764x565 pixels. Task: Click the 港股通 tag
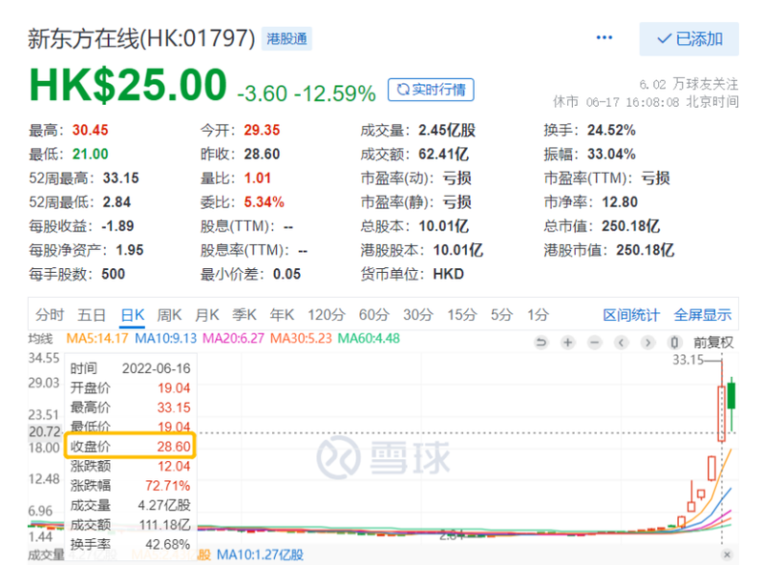click(x=287, y=39)
